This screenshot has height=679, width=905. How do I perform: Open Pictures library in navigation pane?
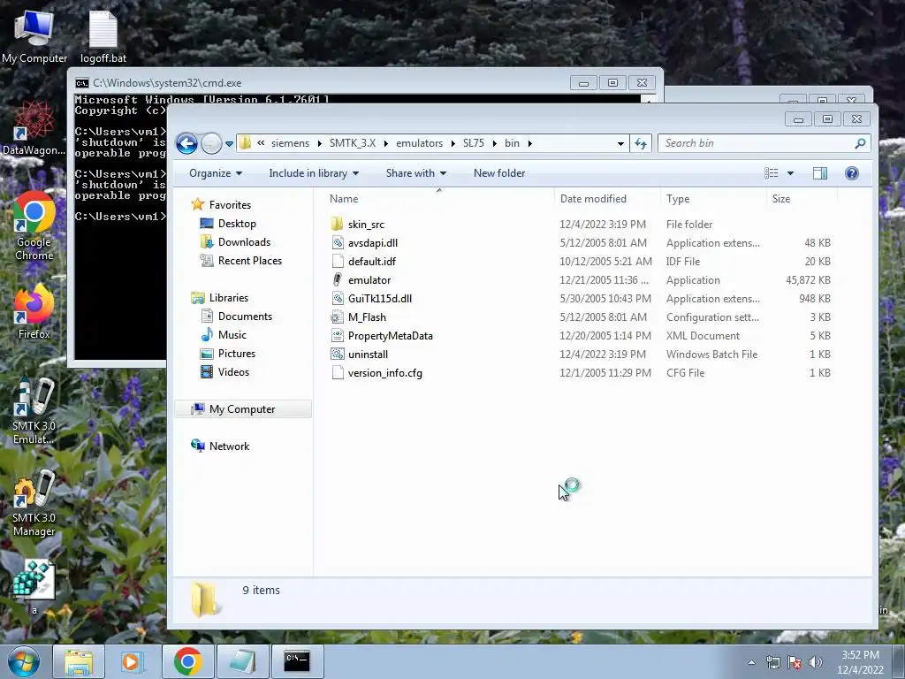(x=237, y=354)
